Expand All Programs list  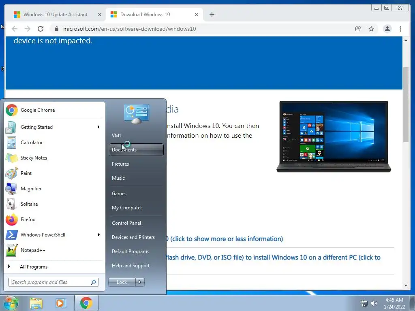(55, 267)
